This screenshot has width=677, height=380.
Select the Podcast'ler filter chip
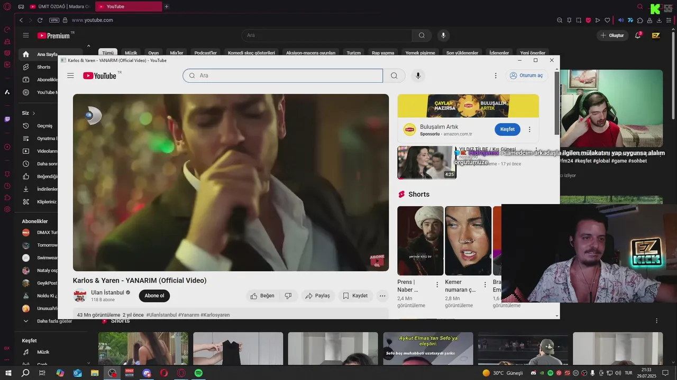pos(206,53)
